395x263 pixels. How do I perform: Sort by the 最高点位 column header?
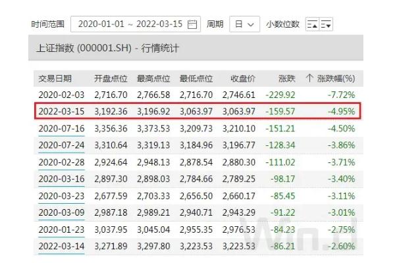pyautogui.click(x=153, y=78)
